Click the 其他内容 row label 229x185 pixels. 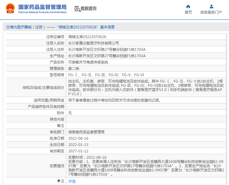57,119
